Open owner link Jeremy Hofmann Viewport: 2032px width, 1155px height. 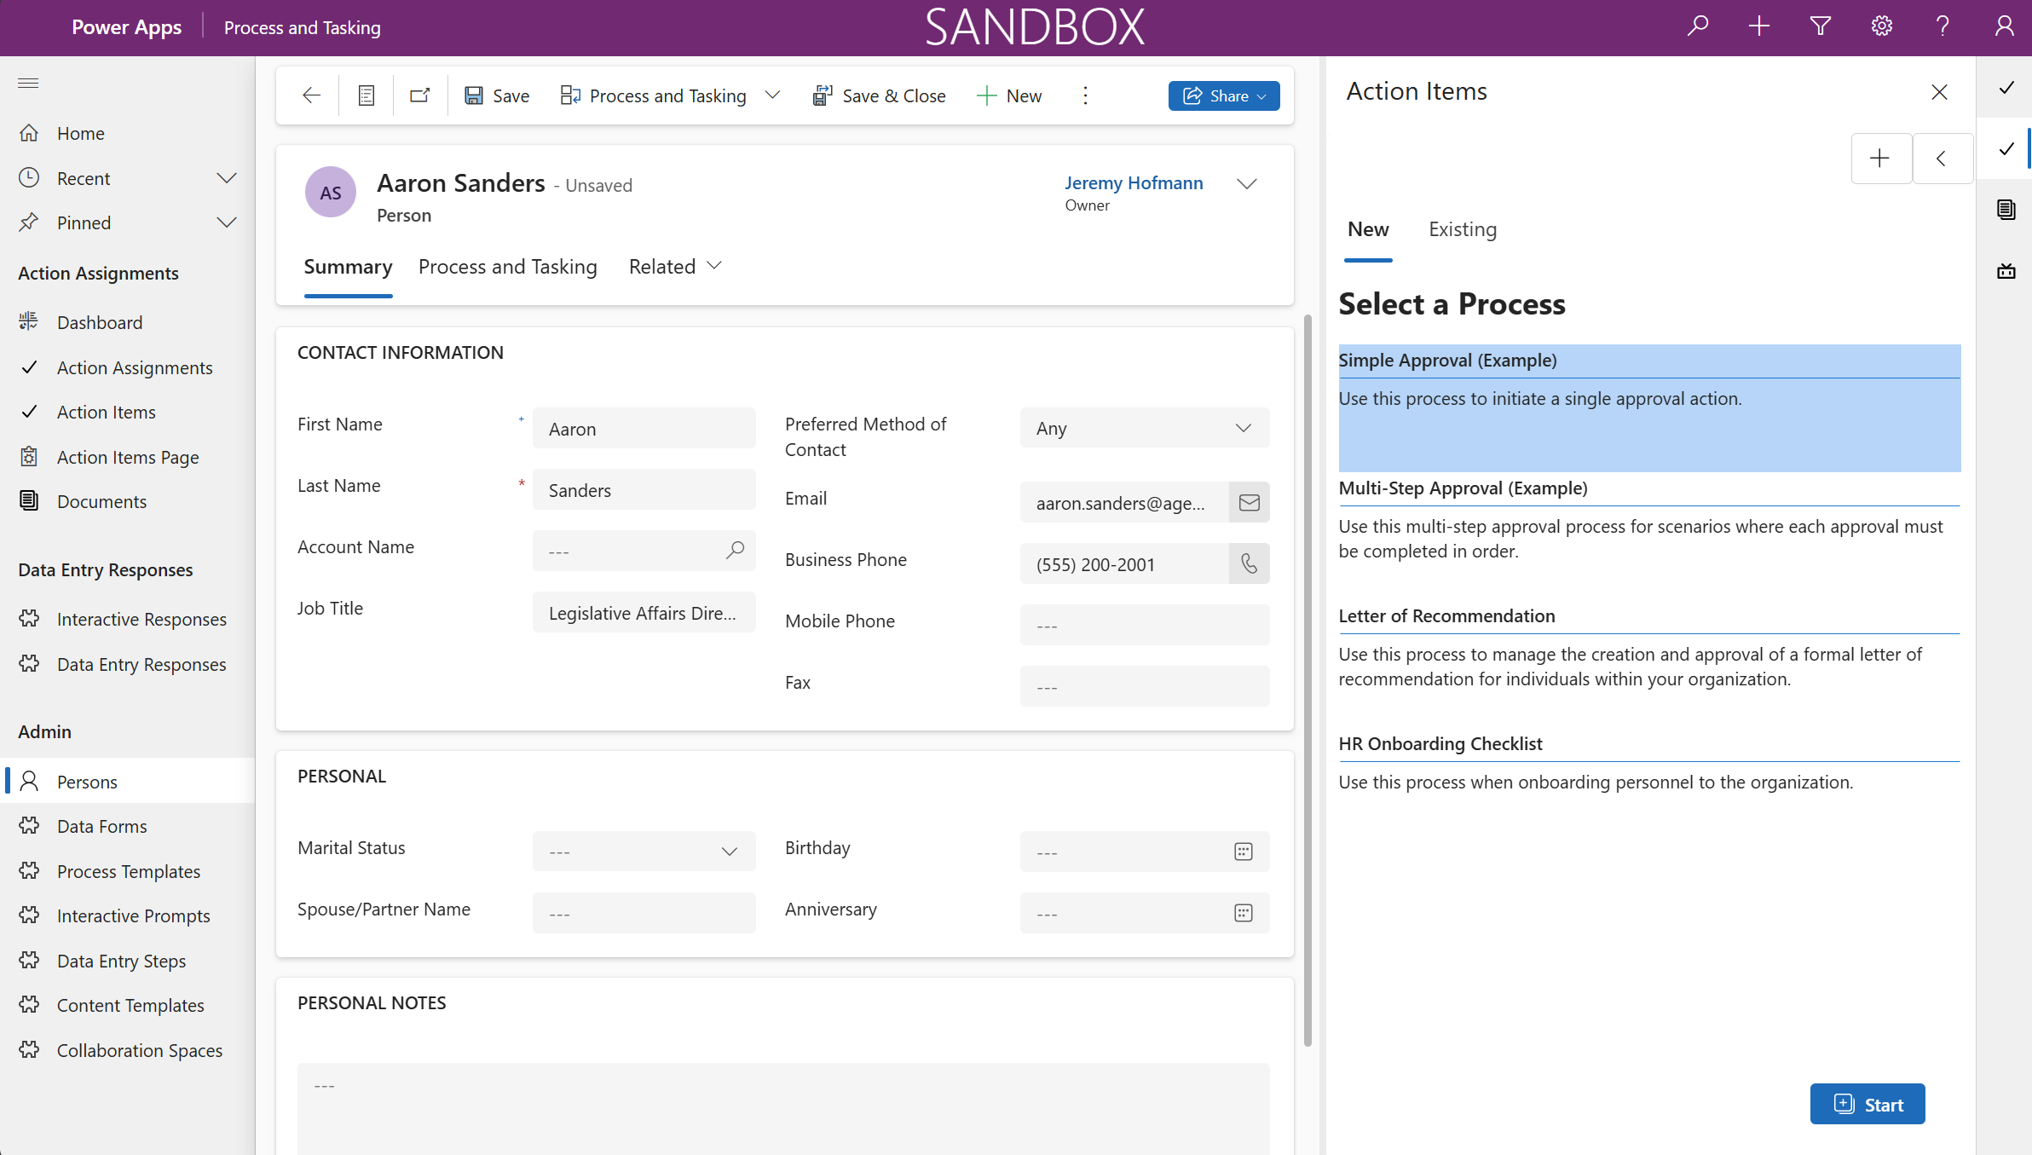pyautogui.click(x=1133, y=183)
